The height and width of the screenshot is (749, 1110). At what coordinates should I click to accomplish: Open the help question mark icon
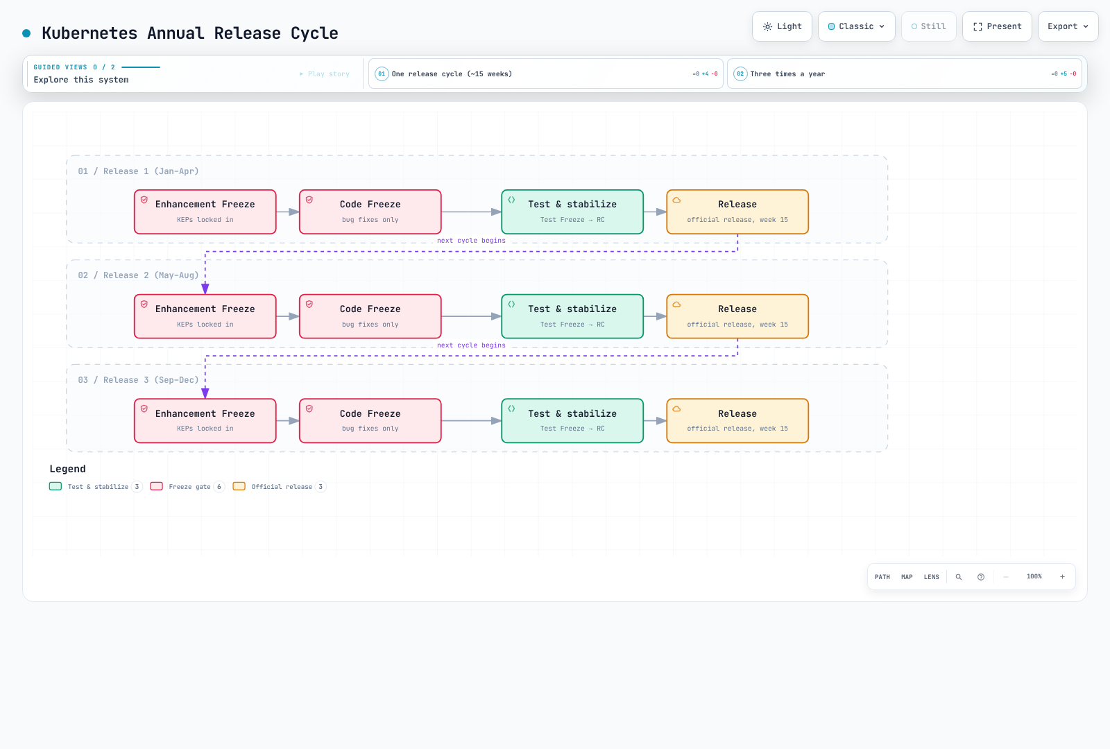[x=981, y=577]
